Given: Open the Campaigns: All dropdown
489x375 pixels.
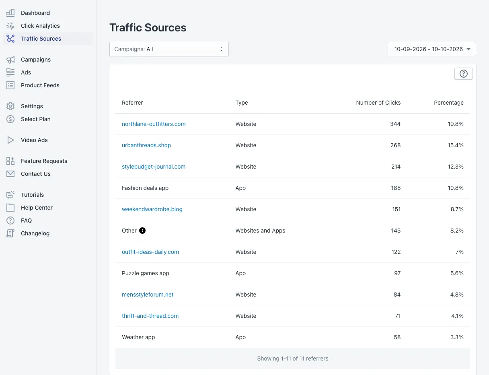Looking at the screenshot, I should click(x=169, y=49).
